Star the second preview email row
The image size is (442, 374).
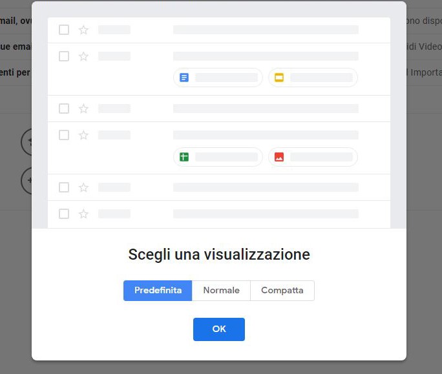click(83, 56)
